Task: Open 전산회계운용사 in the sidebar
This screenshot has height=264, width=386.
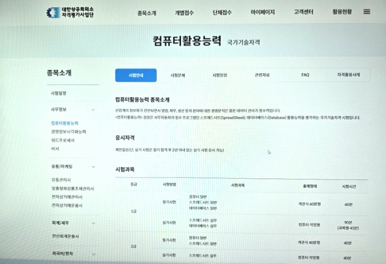Action: pos(66,236)
